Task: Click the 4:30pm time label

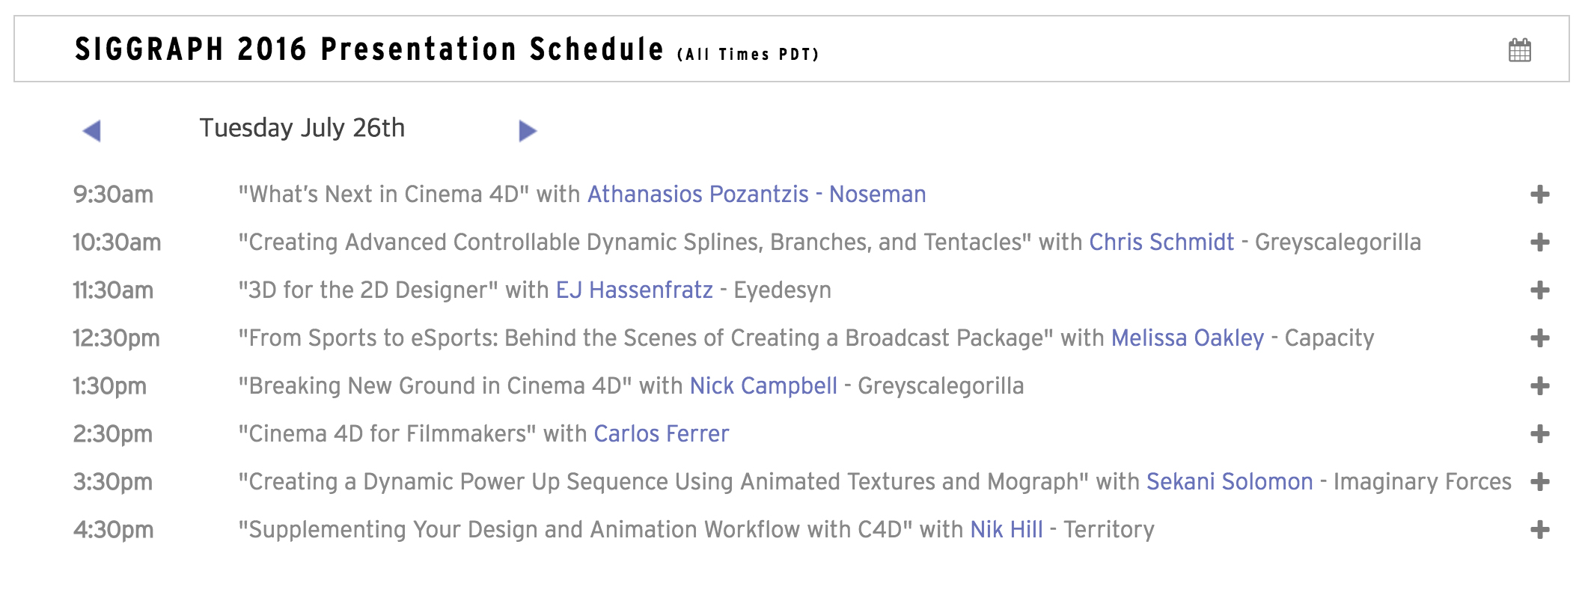Action: [x=113, y=530]
